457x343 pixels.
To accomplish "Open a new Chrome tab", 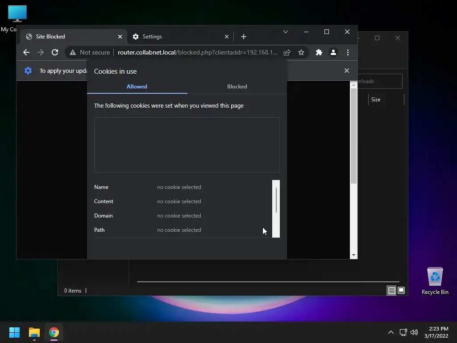I will (x=244, y=37).
